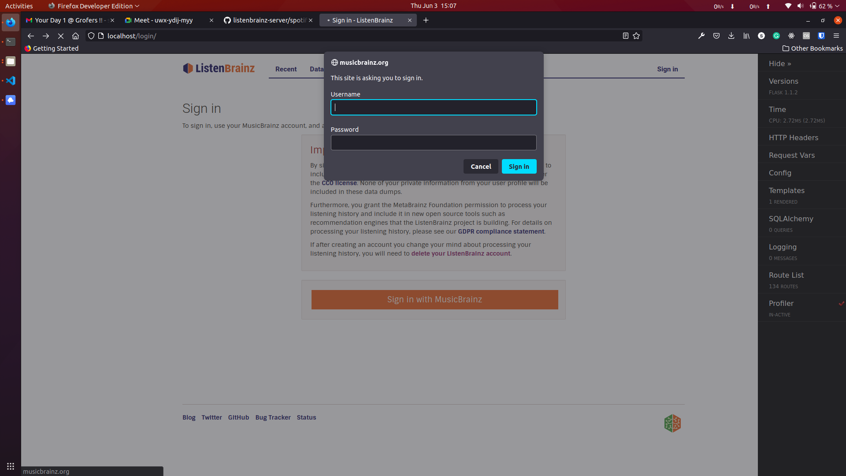Viewport: 846px width, 476px height.
Task: Open the Blog footer link
Action: tap(189, 417)
